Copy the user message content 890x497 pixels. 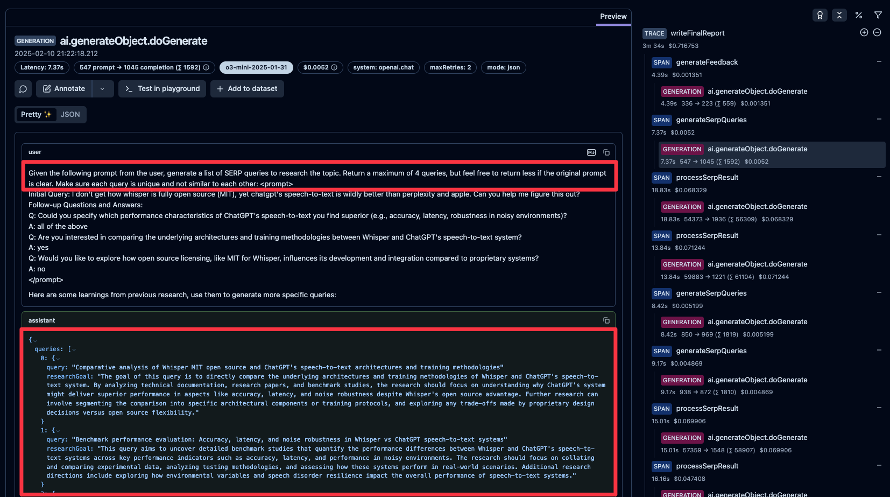click(x=606, y=152)
